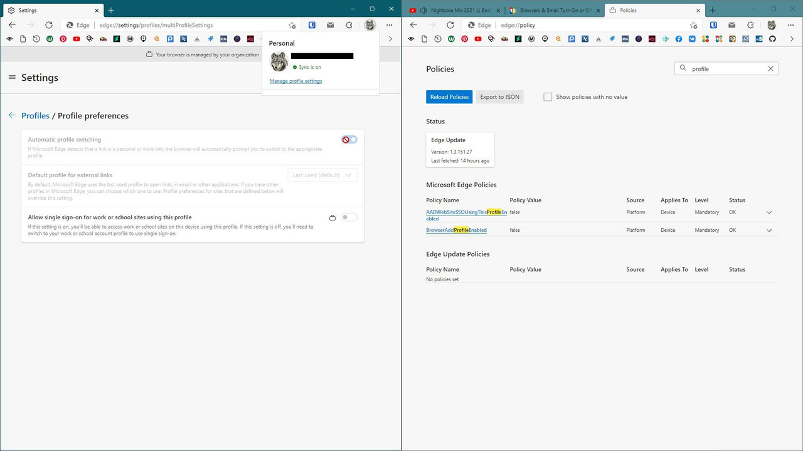Toggle Automatic profile switching switch
Screen dimensions: 803x451
[349, 140]
